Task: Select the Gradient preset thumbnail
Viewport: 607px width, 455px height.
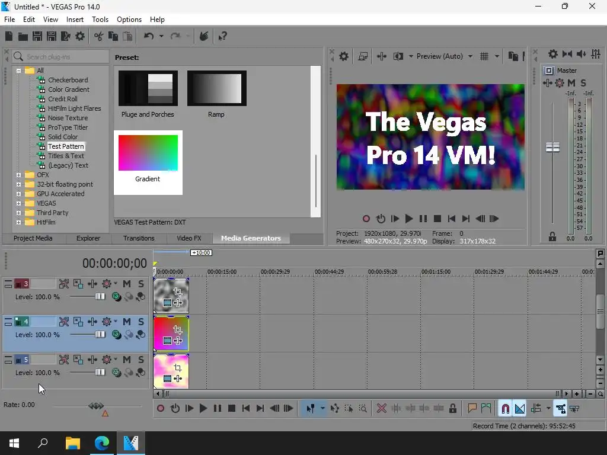Action: pos(148,153)
